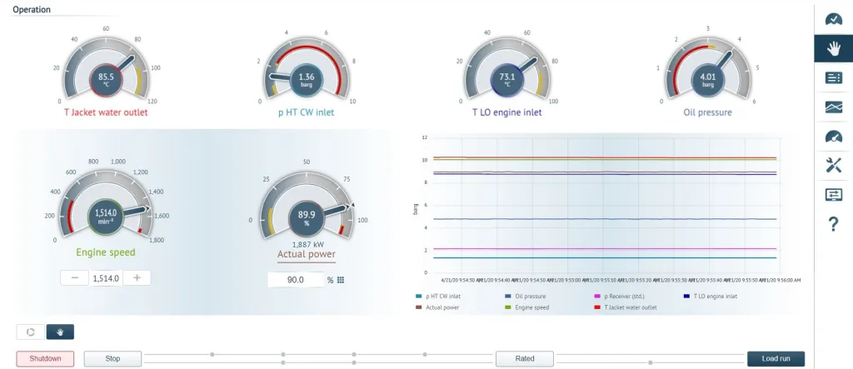This screenshot has height=369, width=853.
Task: Switch to automatic mode toggle button
Action: coord(30,332)
